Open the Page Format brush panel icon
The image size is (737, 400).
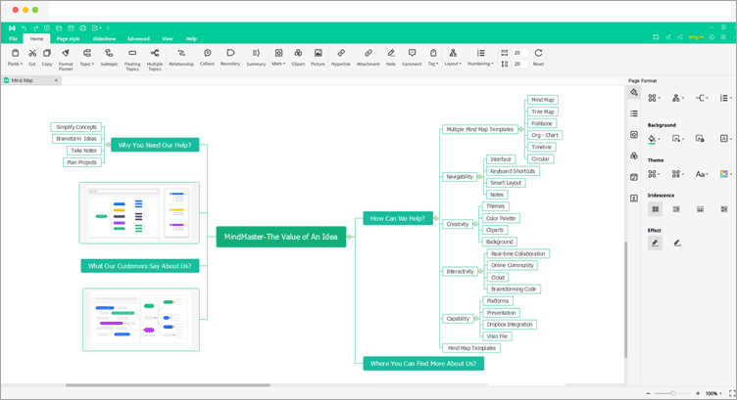click(x=634, y=92)
